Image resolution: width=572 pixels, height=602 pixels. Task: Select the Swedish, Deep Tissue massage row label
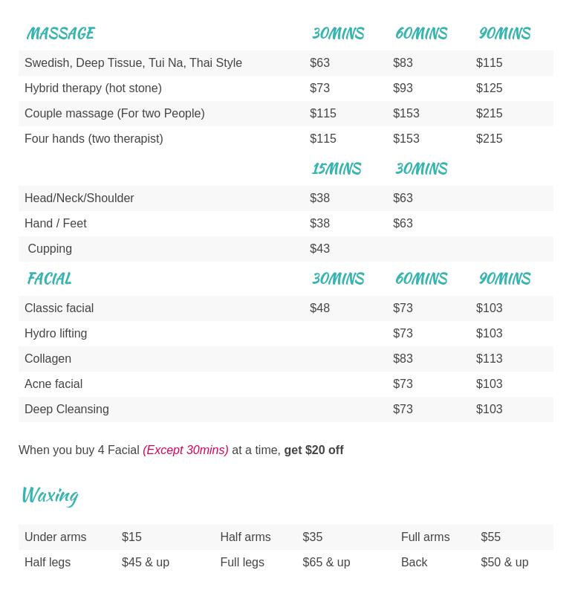pos(133,63)
